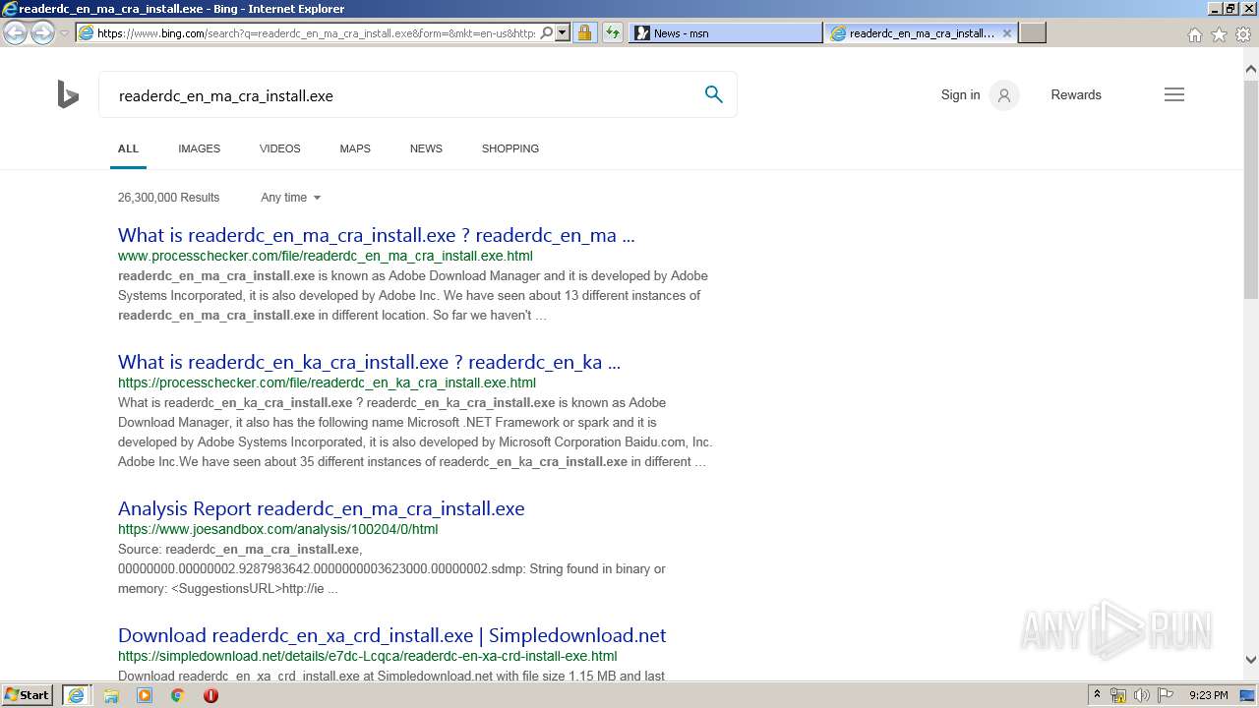Click the search magnifier icon in Bing box
The image size is (1259, 708).
pos(714,94)
